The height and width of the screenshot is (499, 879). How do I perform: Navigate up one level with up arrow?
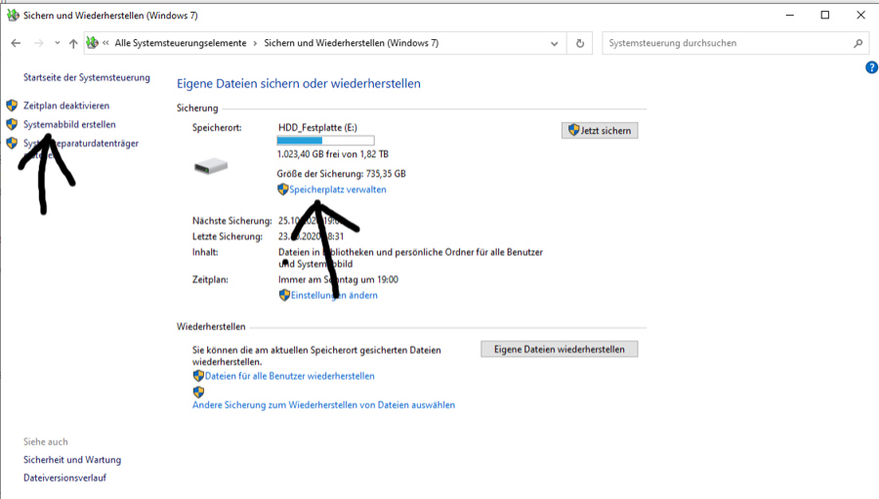(73, 44)
